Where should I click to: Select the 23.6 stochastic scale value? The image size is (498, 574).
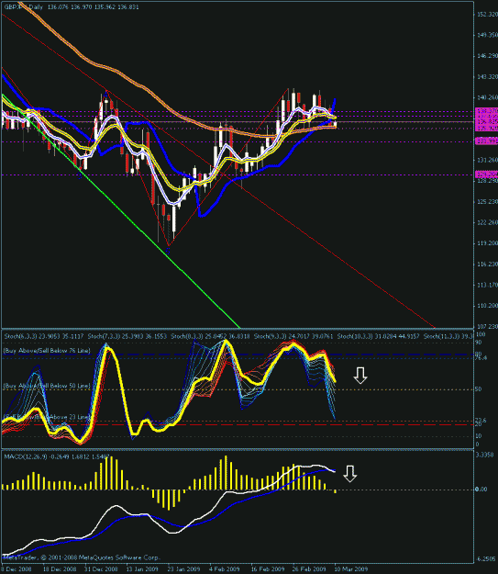[x=481, y=421]
